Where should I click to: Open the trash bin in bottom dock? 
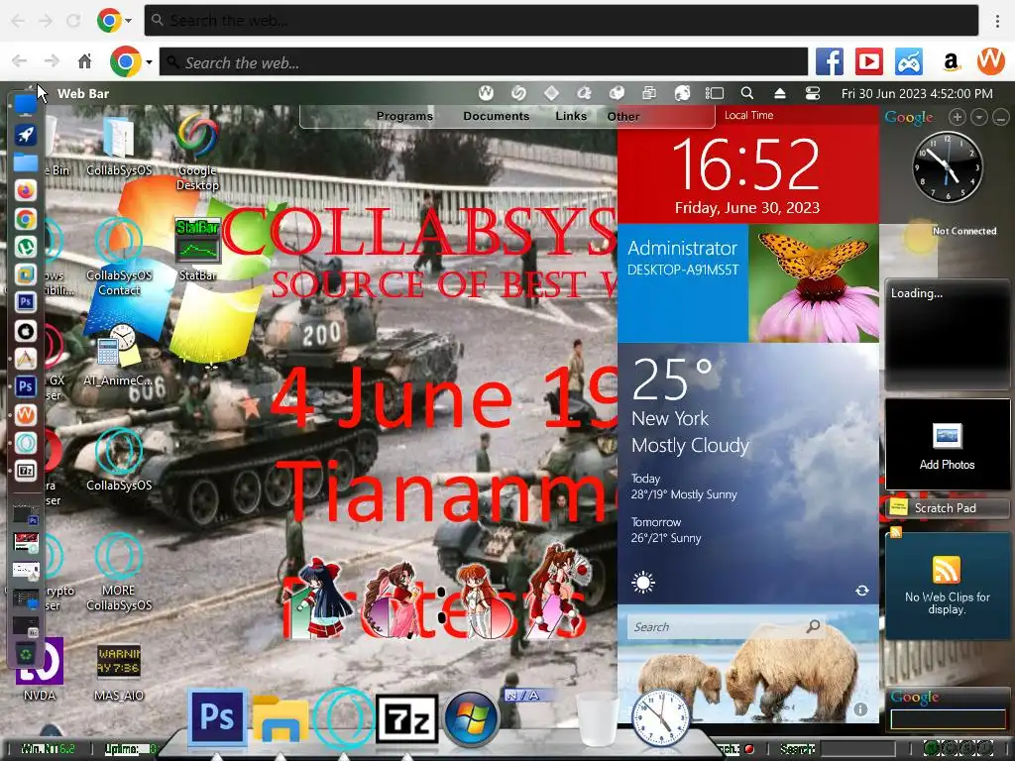[597, 719]
